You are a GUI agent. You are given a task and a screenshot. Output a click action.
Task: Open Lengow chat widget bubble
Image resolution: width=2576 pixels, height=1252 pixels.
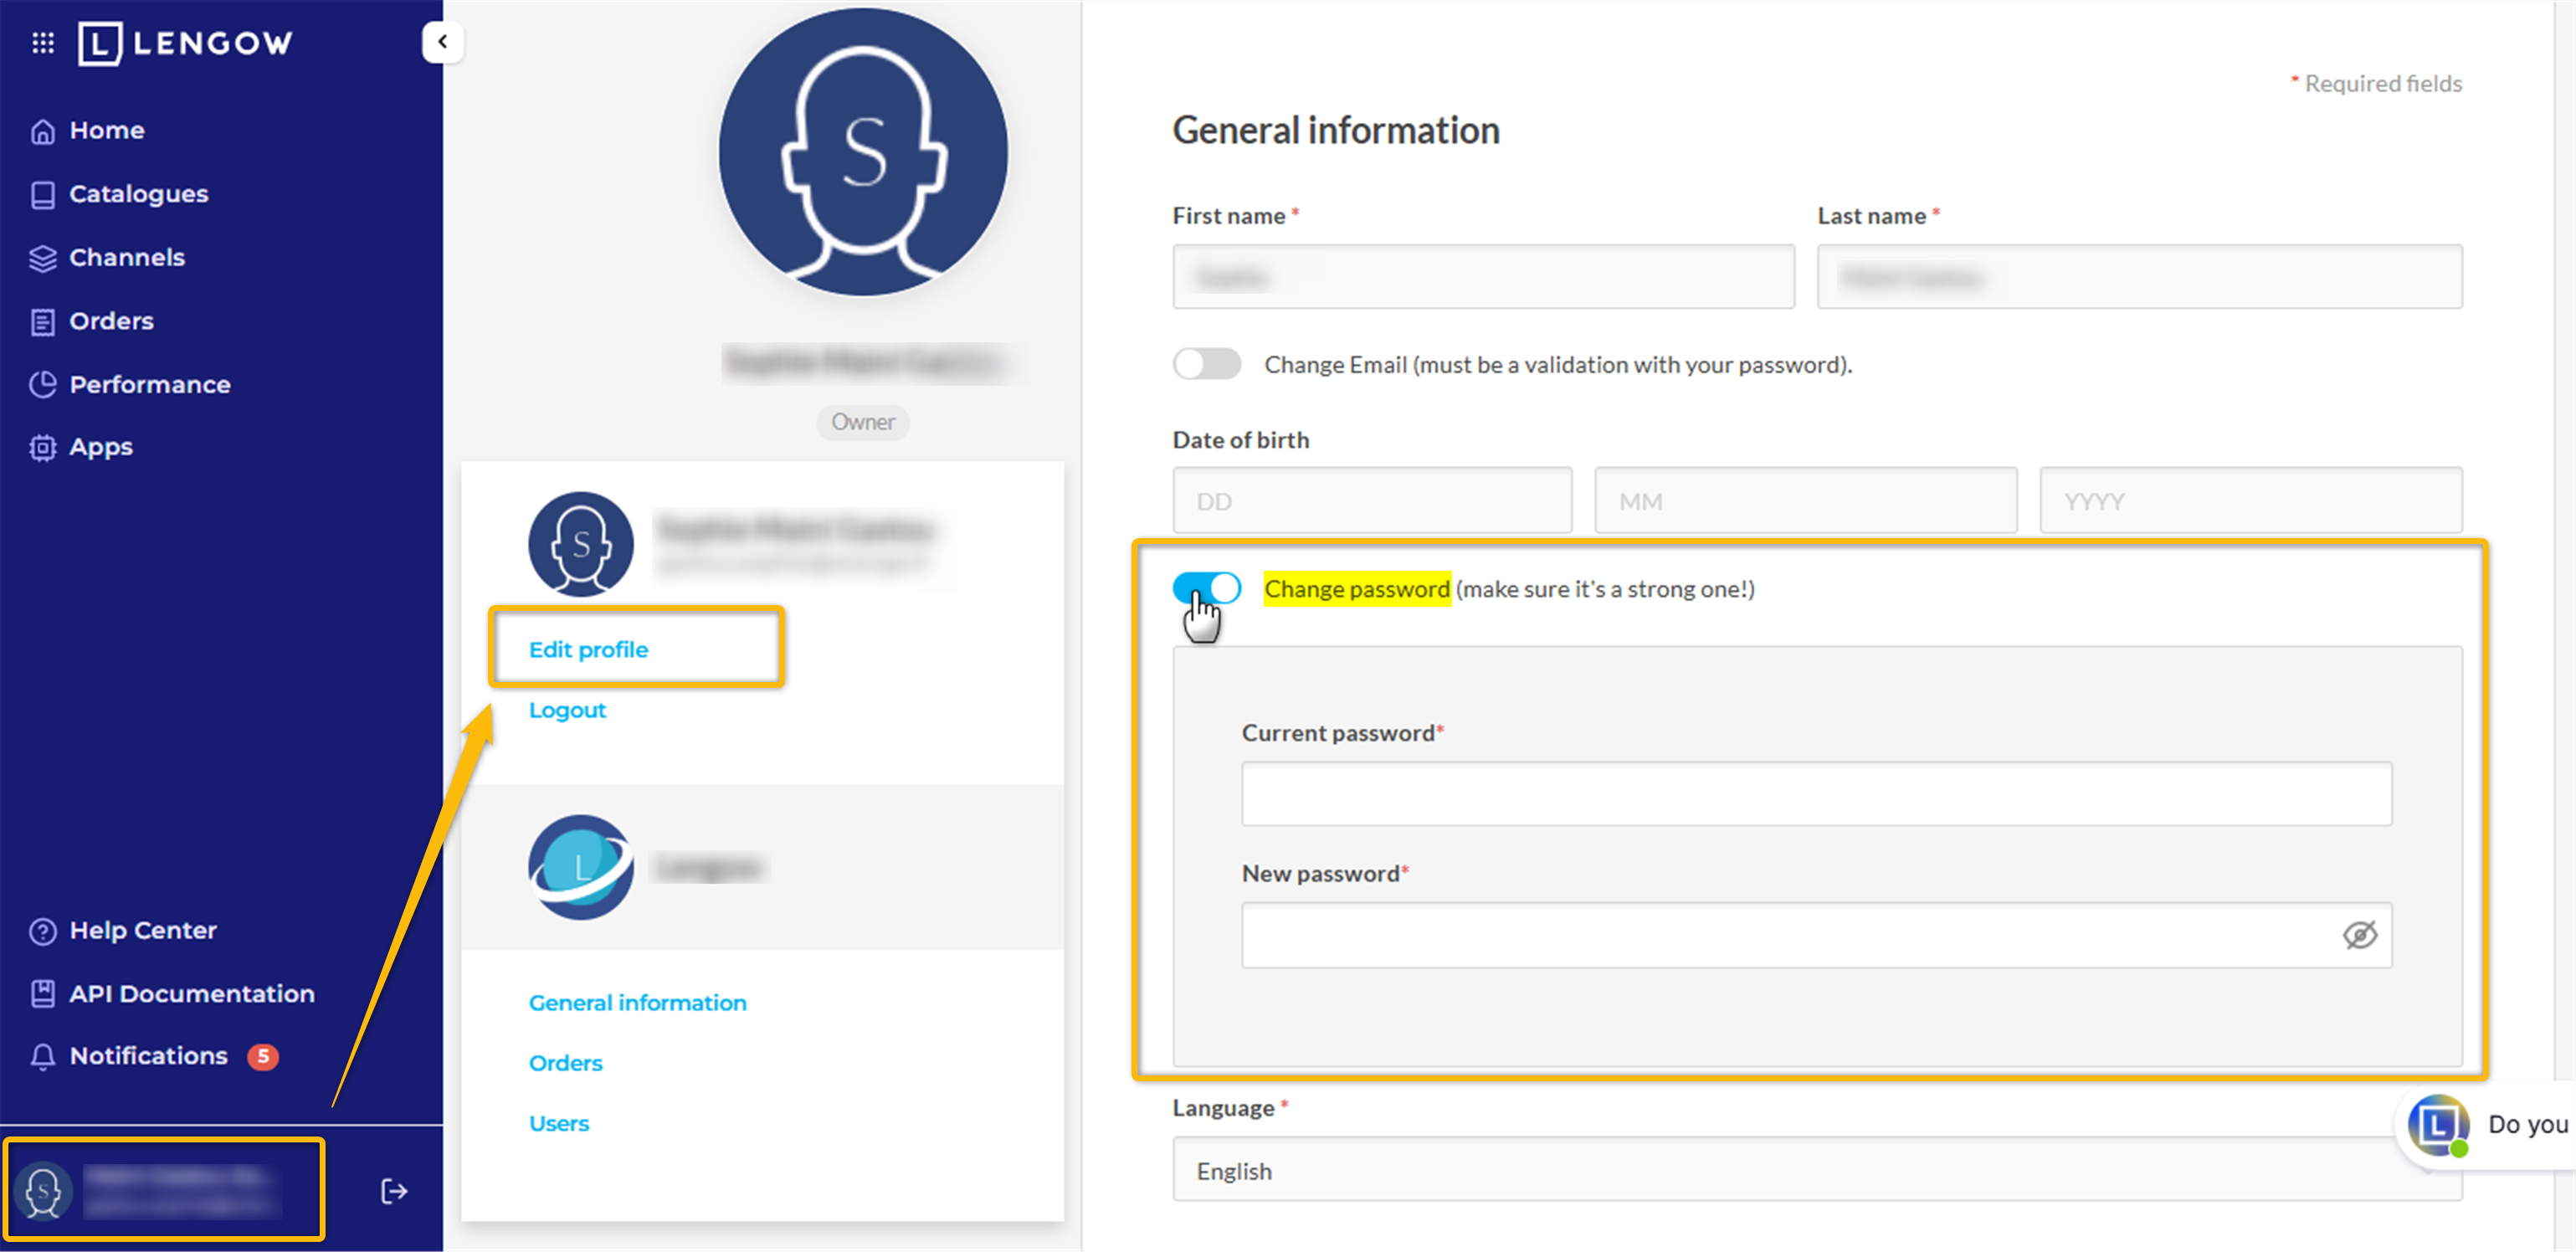pyautogui.click(x=2437, y=1125)
